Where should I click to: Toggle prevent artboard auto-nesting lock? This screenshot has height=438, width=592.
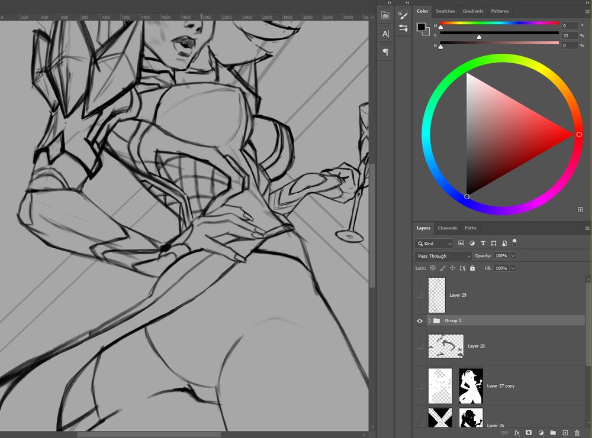462,268
